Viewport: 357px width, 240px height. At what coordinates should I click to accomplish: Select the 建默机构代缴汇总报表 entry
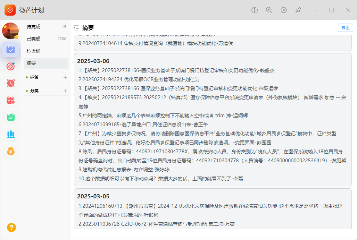click(x=124, y=170)
